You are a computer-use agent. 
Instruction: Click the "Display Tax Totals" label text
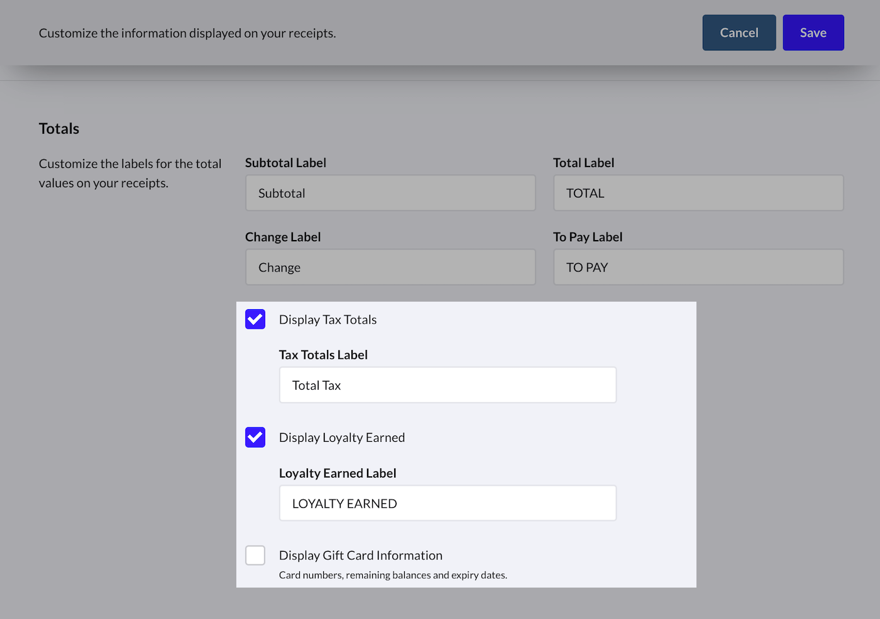[x=327, y=320]
